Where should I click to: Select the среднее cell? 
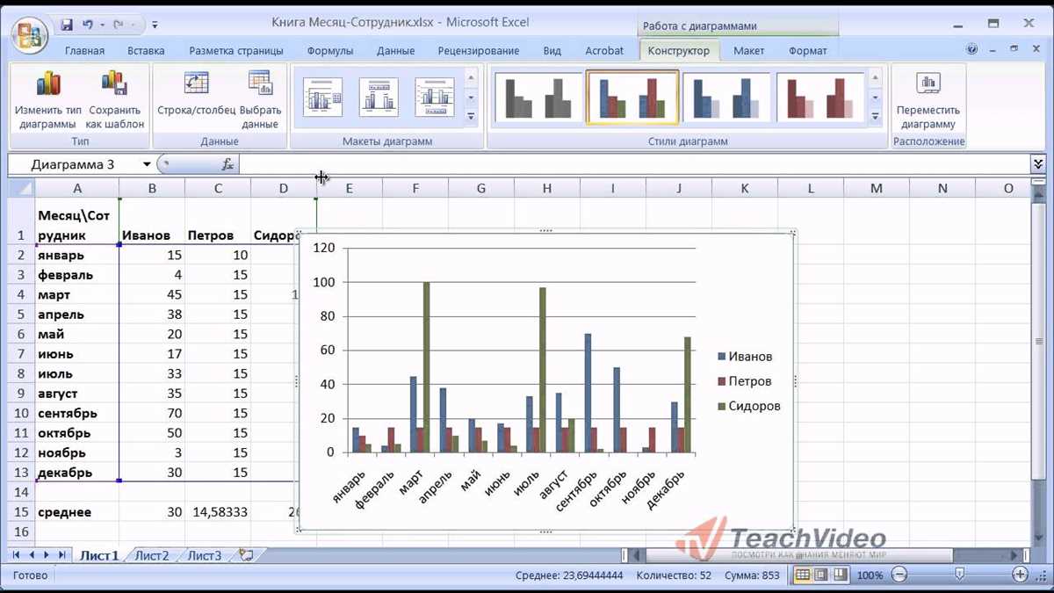point(77,511)
